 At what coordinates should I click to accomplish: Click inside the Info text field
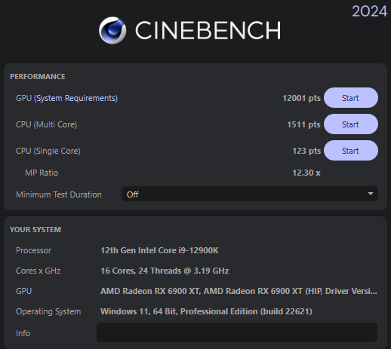click(237, 332)
